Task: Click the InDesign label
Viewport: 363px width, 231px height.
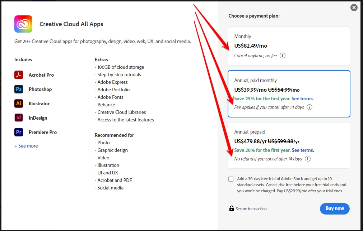Action: [x=38, y=118]
